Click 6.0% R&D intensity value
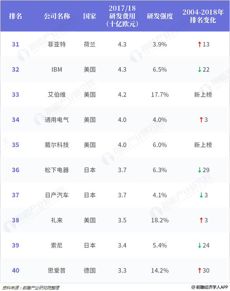 160,145
